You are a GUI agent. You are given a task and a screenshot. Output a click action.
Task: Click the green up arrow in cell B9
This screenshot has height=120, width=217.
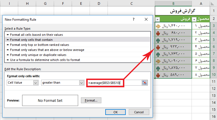point(158,68)
